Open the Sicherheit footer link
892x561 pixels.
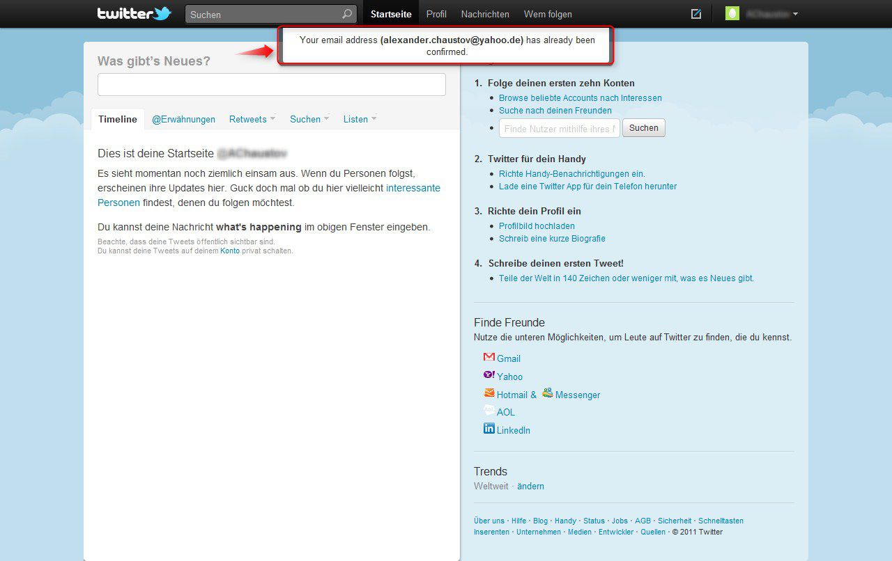coord(675,521)
